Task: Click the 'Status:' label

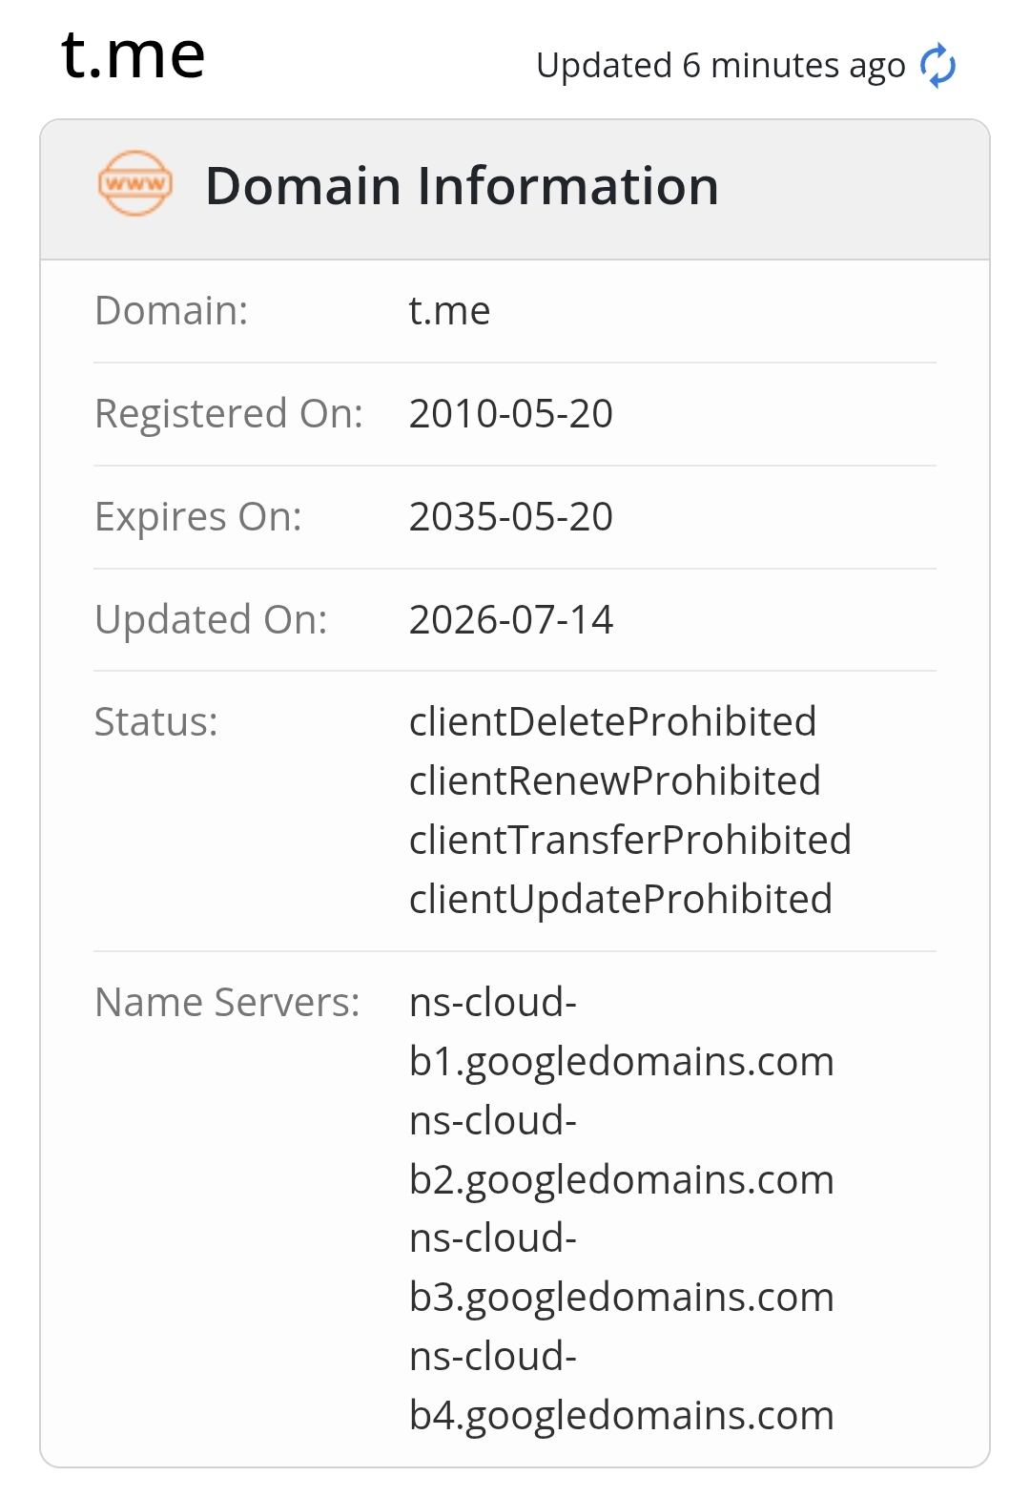Action: click(155, 722)
